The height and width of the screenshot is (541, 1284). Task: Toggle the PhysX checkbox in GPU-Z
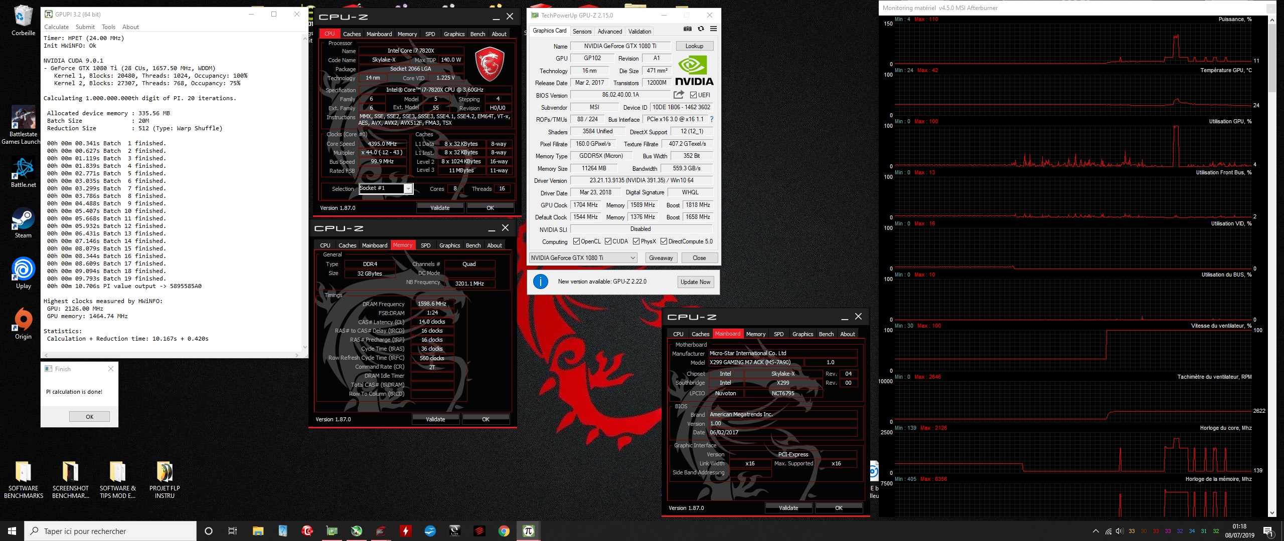point(636,241)
